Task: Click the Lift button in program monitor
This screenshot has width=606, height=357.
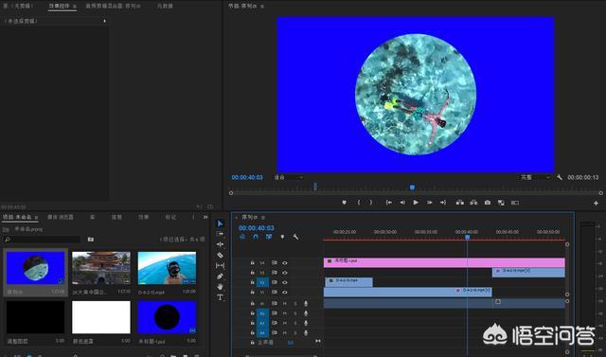Action: pos(459,202)
